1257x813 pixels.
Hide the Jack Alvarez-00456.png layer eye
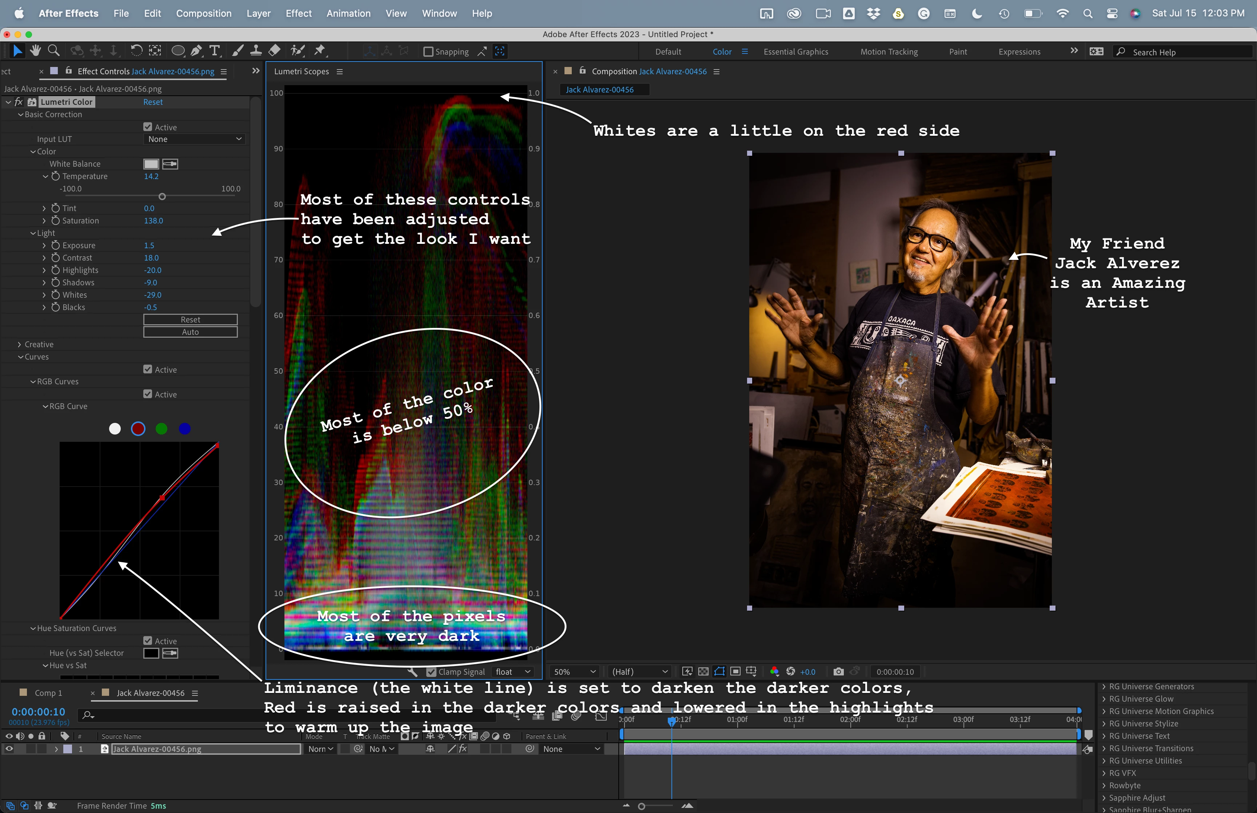point(9,749)
